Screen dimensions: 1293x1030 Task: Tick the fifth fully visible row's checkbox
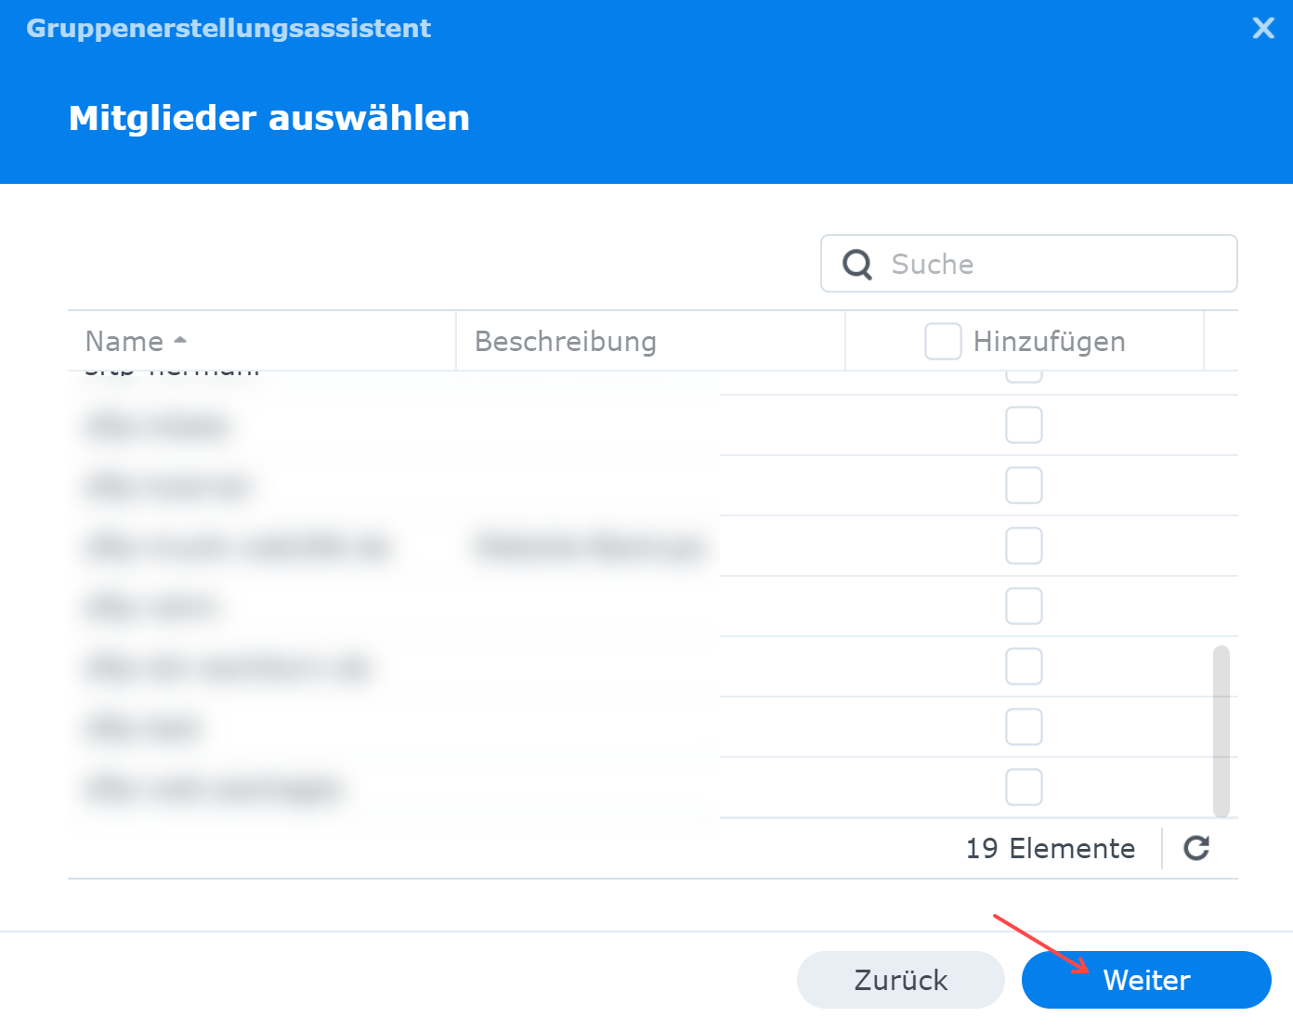pos(1024,667)
